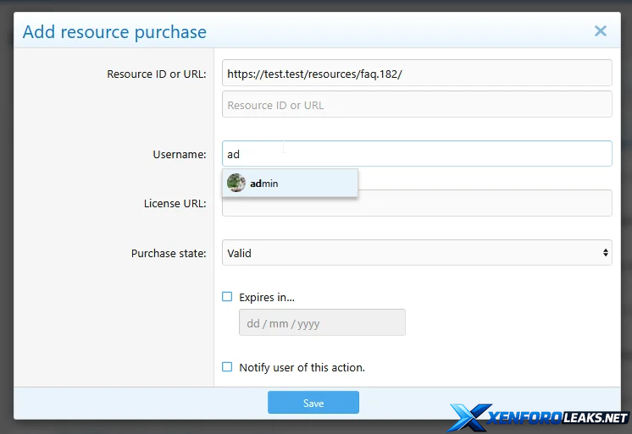Enable the 'Expires in...' checkbox

click(227, 297)
